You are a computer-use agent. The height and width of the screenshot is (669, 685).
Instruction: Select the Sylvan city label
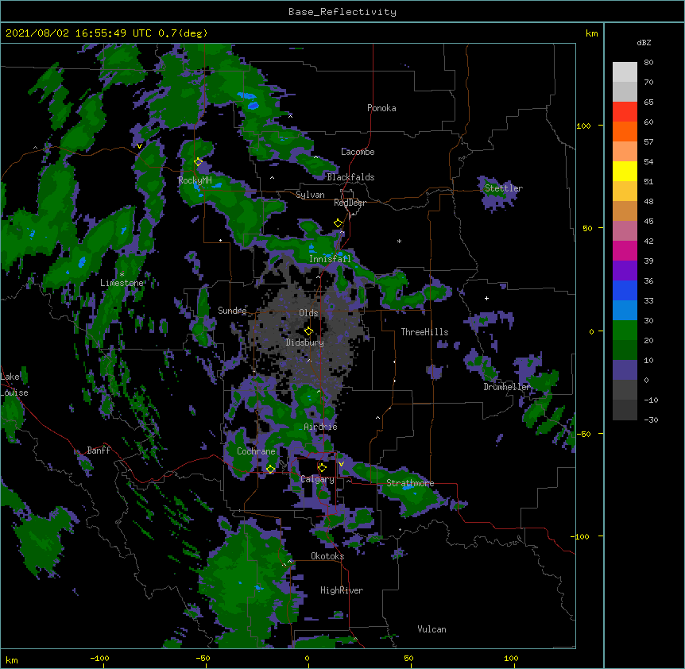(x=310, y=195)
